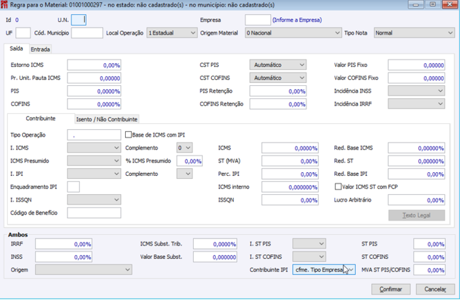Expand CST PIS dropdown

click(x=278, y=65)
